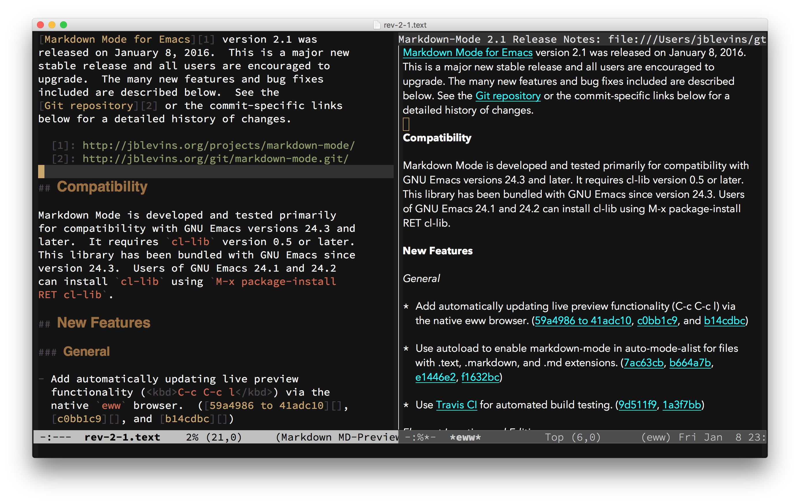This screenshot has width=800, height=504.
Task: Click the *eww* buffer name in the mode line
Action: point(466,437)
